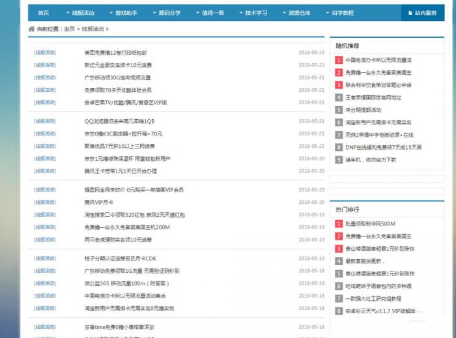Open 腾讯VIP月卡 article link
The height and width of the screenshot is (338, 456).
pos(98,203)
